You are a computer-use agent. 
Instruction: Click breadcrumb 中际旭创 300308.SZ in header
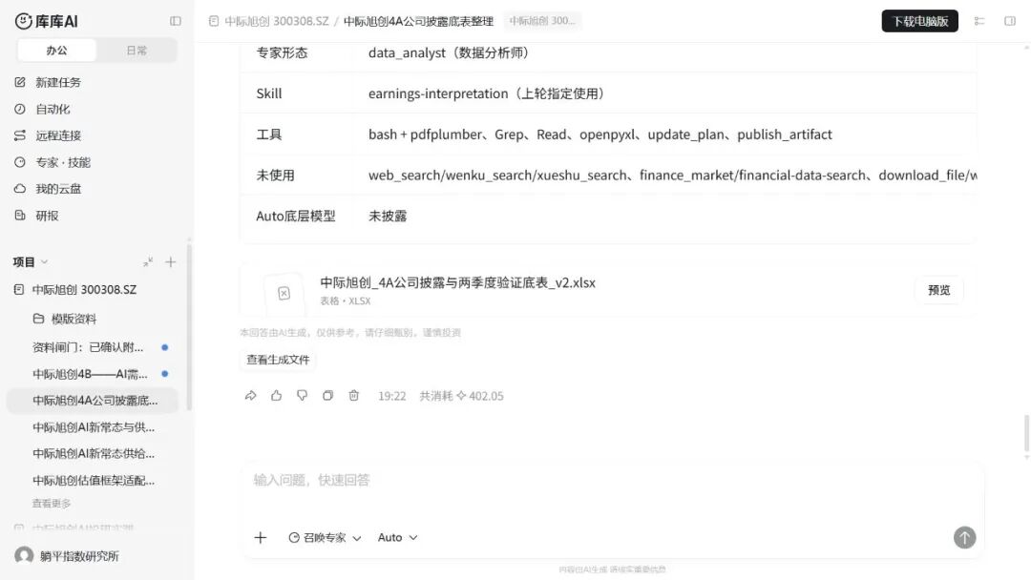point(276,21)
